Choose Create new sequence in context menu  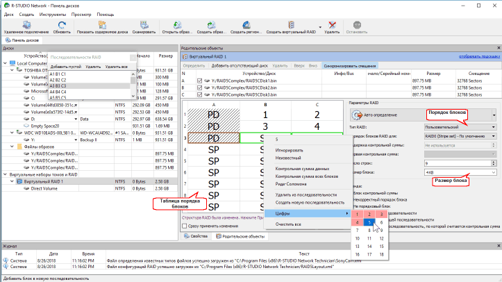(x=310, y=202)
